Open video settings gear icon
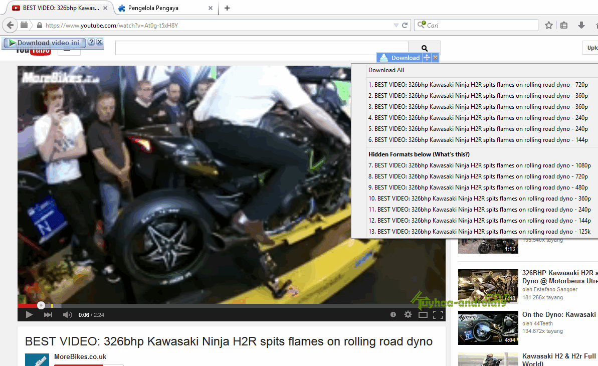598x366 pixels. [408, 314]
